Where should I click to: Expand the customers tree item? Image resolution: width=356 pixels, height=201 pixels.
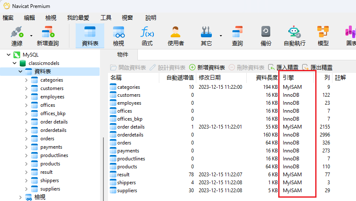point(26,88)
